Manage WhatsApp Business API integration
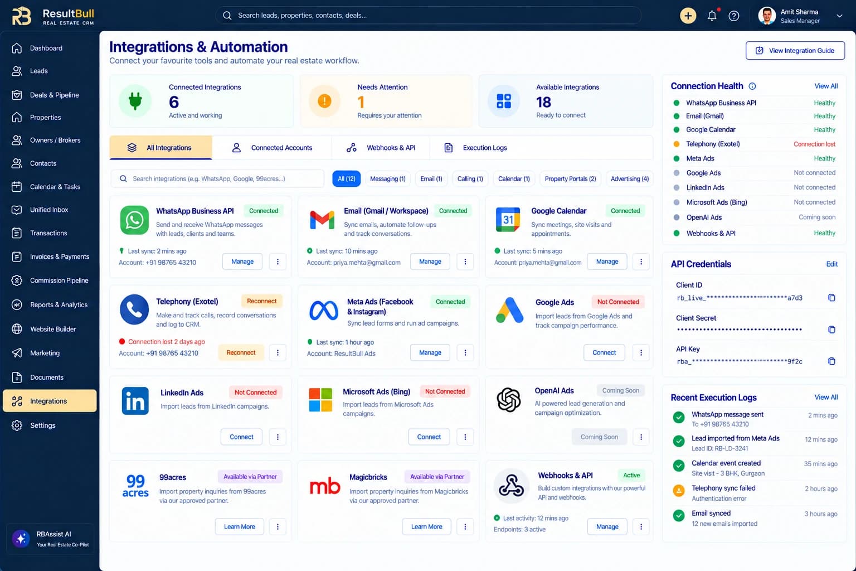 pyautogui.click(x=242, y=262)
